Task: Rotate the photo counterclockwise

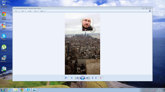Action: coord(93,78)
